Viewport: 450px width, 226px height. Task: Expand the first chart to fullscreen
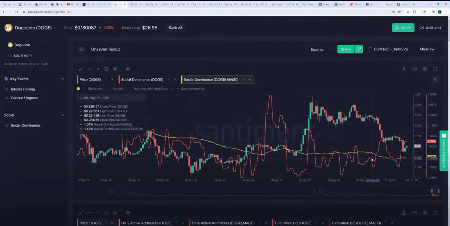(435, 69)
